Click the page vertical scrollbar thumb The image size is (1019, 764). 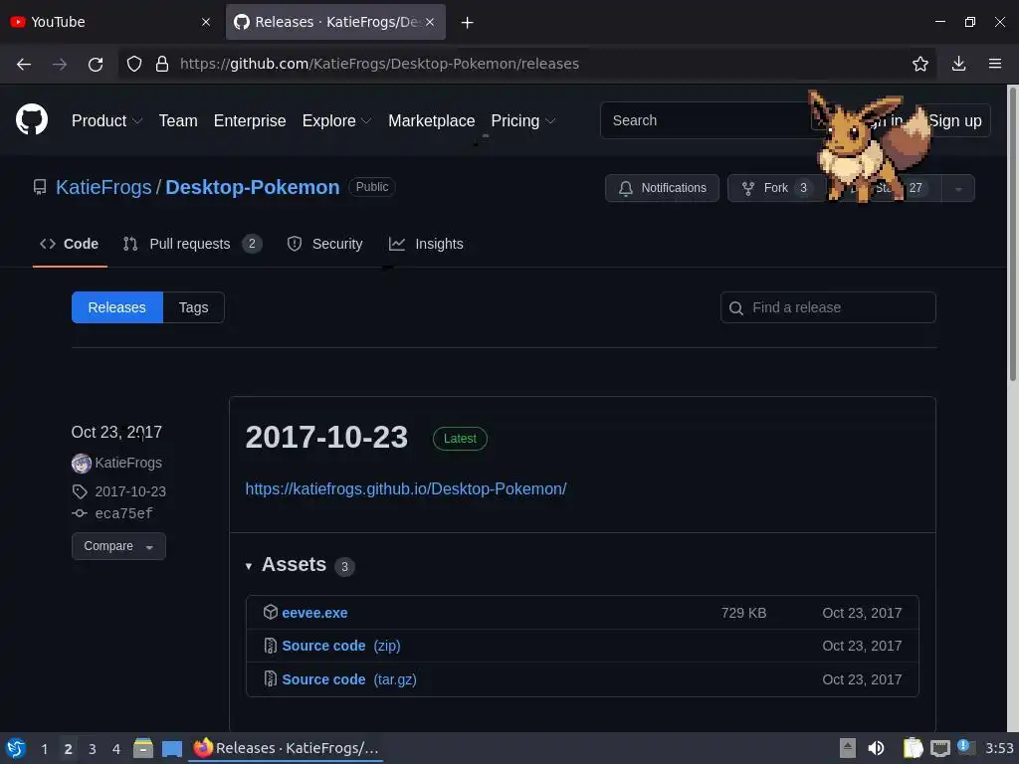tap(1012, 233)
